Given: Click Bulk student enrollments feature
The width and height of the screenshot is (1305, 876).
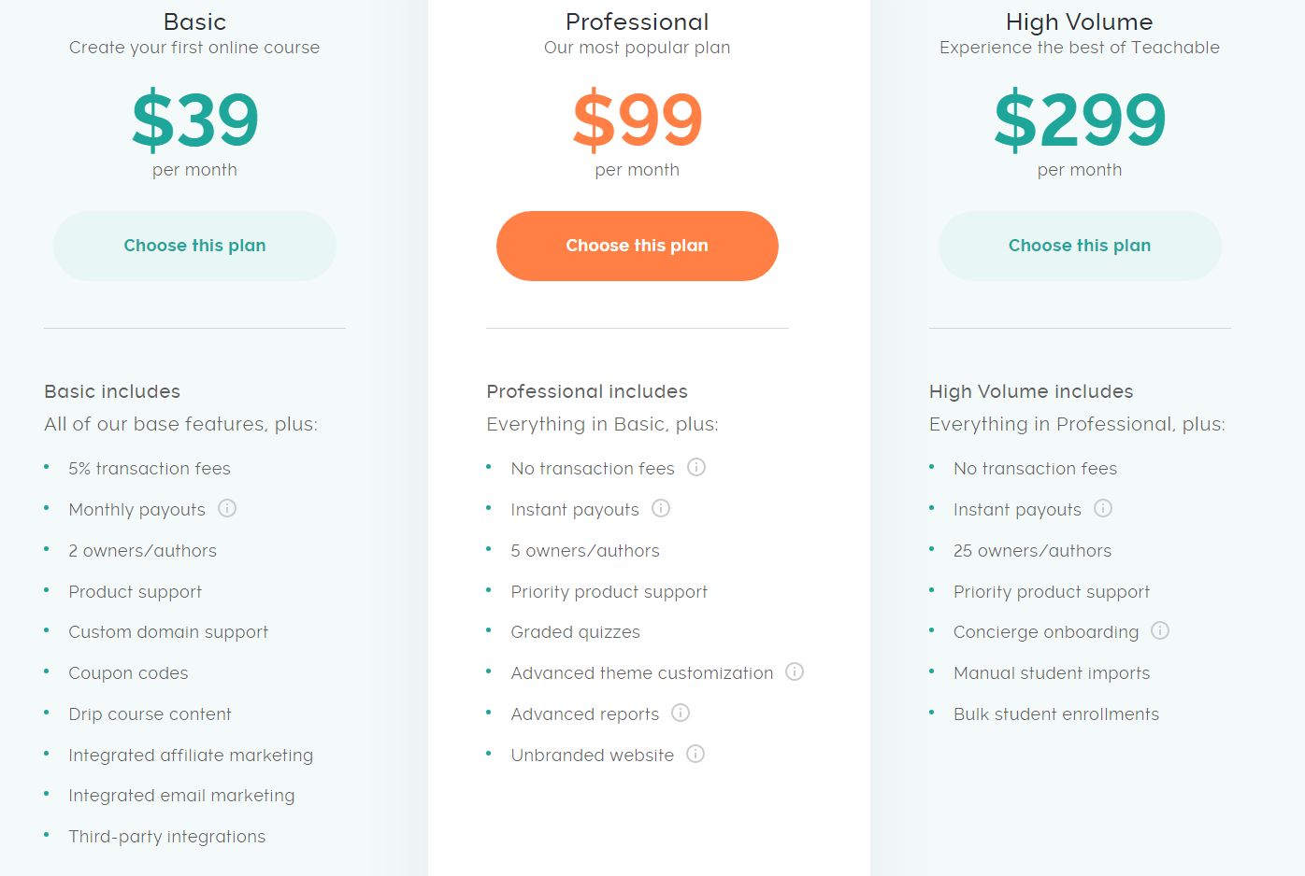Looking at the screenshot, I should (1056, 714).
